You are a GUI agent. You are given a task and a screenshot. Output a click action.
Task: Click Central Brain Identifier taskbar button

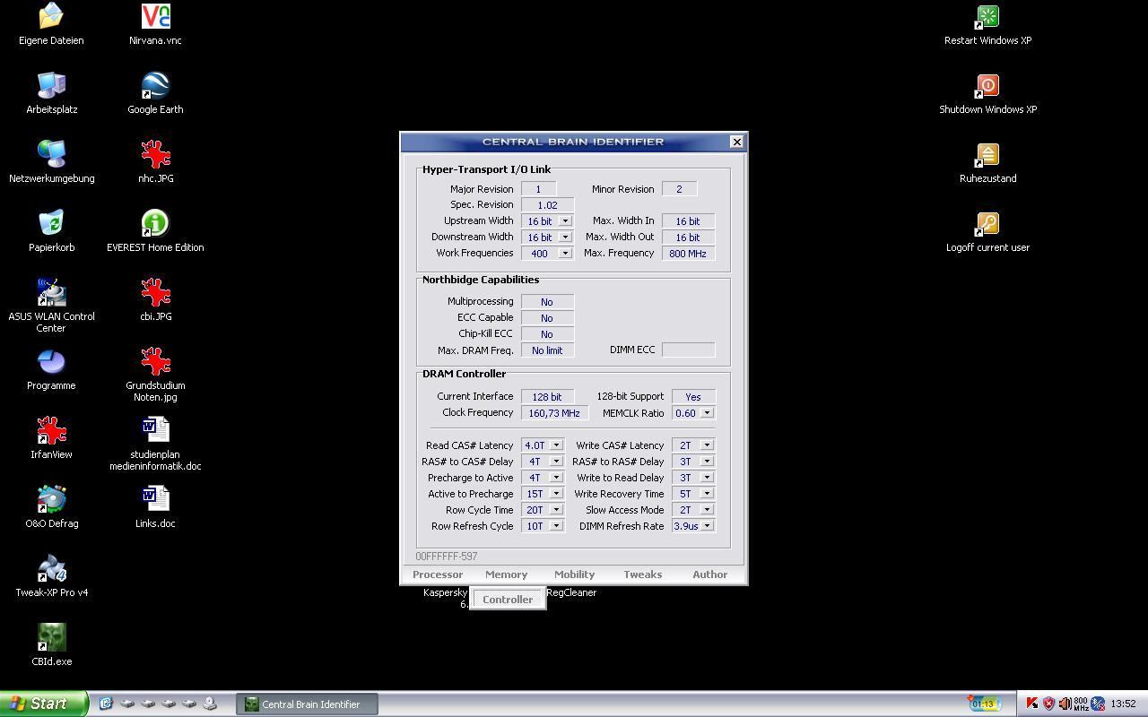(x=308, y=704)
